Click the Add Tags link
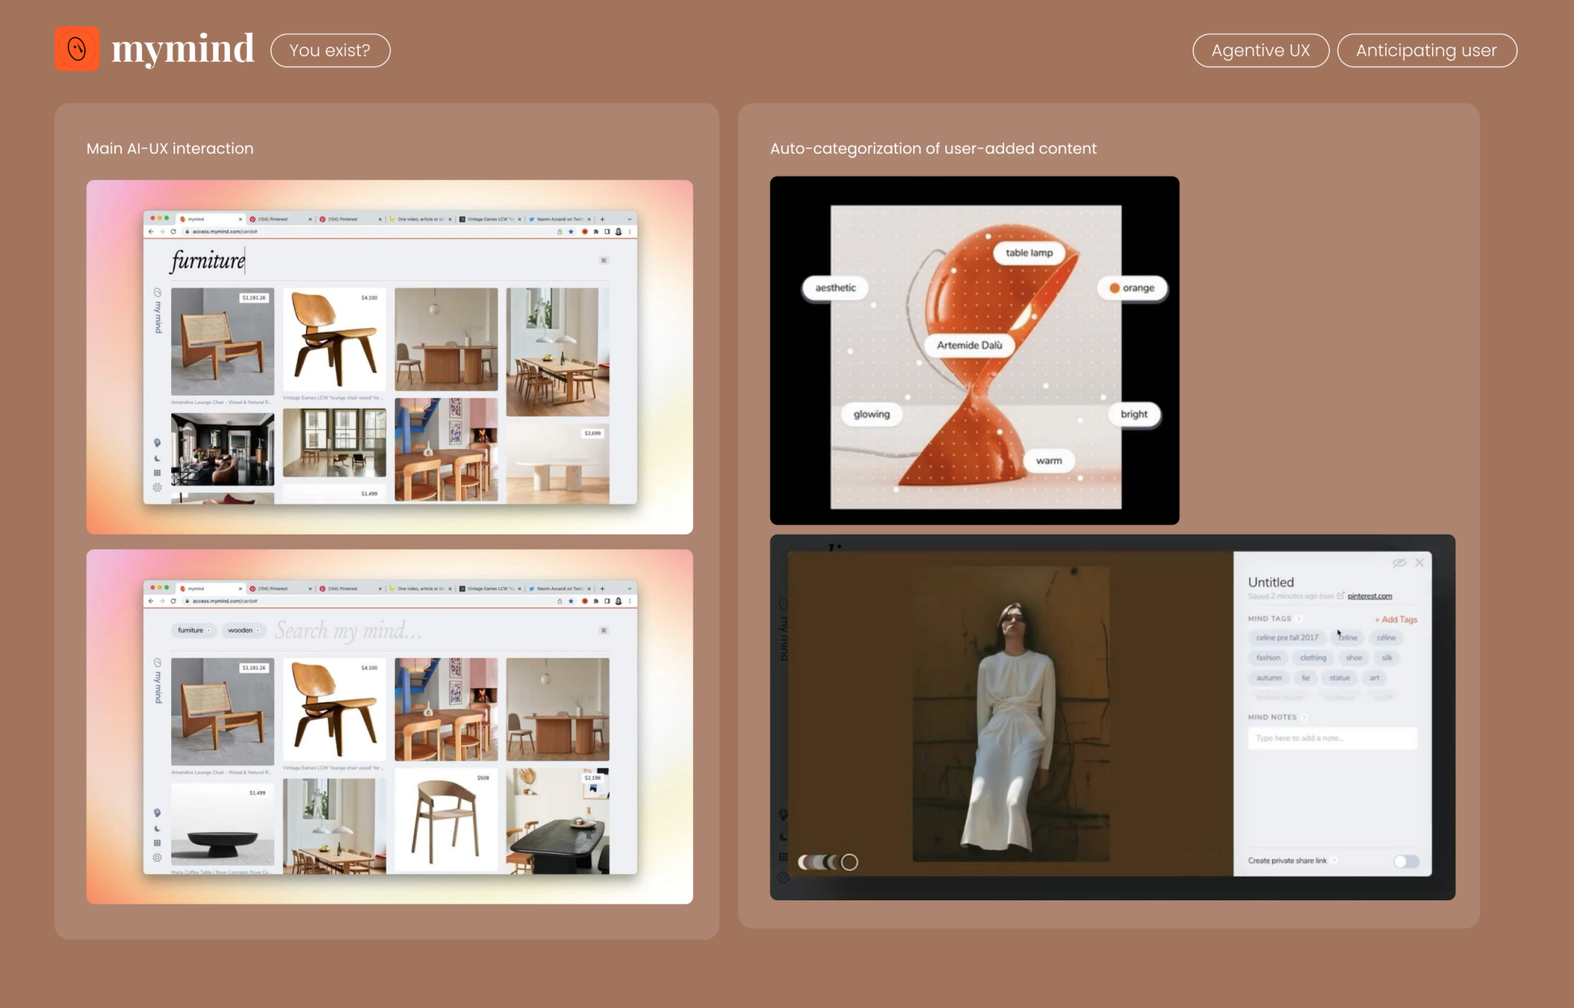Screen dimensions: 1574x1008 tap(1396, 619)
